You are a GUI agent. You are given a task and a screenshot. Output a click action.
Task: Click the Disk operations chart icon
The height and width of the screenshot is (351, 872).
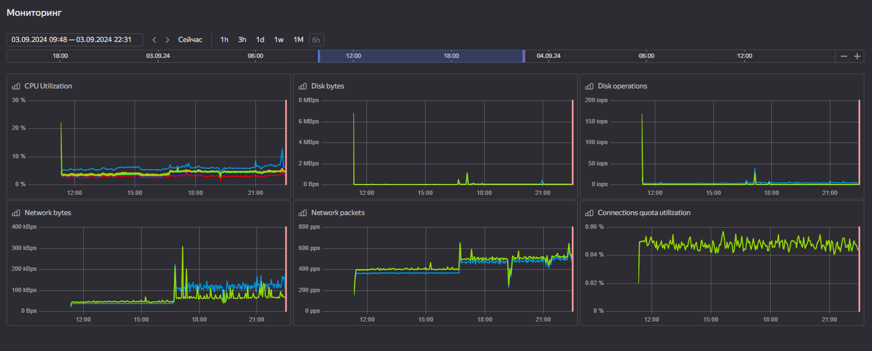(589, 86)
